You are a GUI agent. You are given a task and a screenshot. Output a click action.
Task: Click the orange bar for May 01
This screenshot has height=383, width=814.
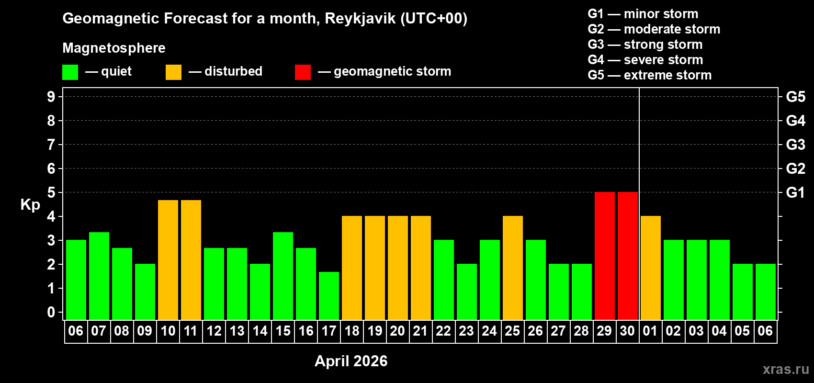point(651,268)
